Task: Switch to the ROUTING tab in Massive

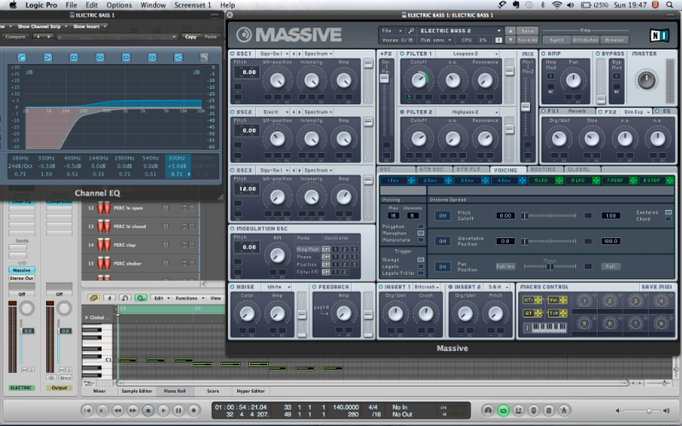Action: pos(543,170)
